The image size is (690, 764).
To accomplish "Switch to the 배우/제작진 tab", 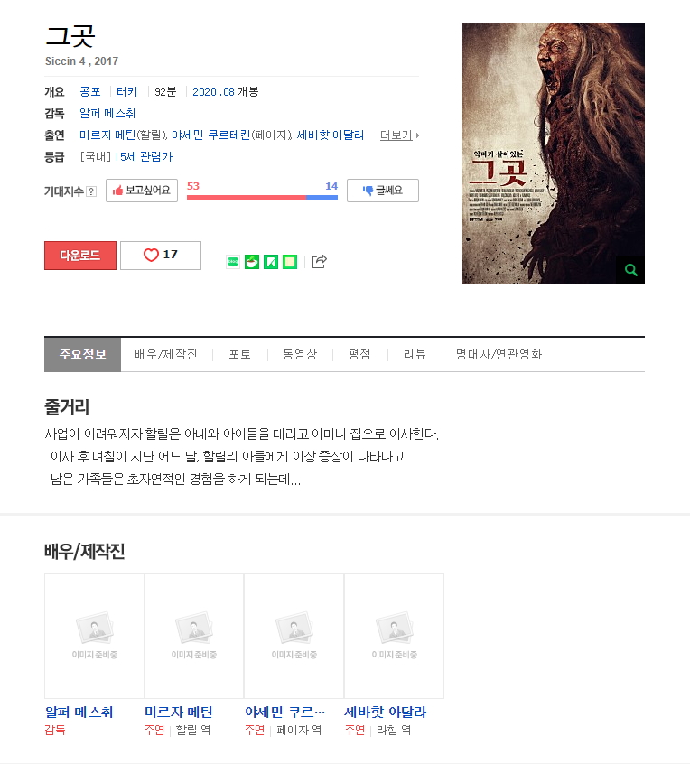I will (166, 354).
